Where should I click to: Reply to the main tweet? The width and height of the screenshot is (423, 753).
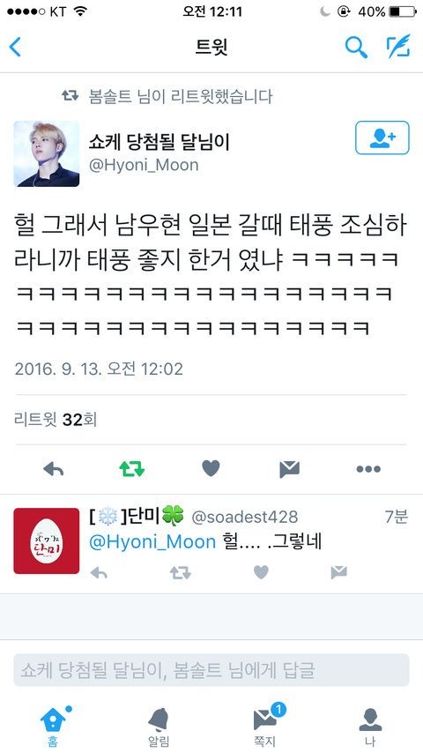coord(53,469)
